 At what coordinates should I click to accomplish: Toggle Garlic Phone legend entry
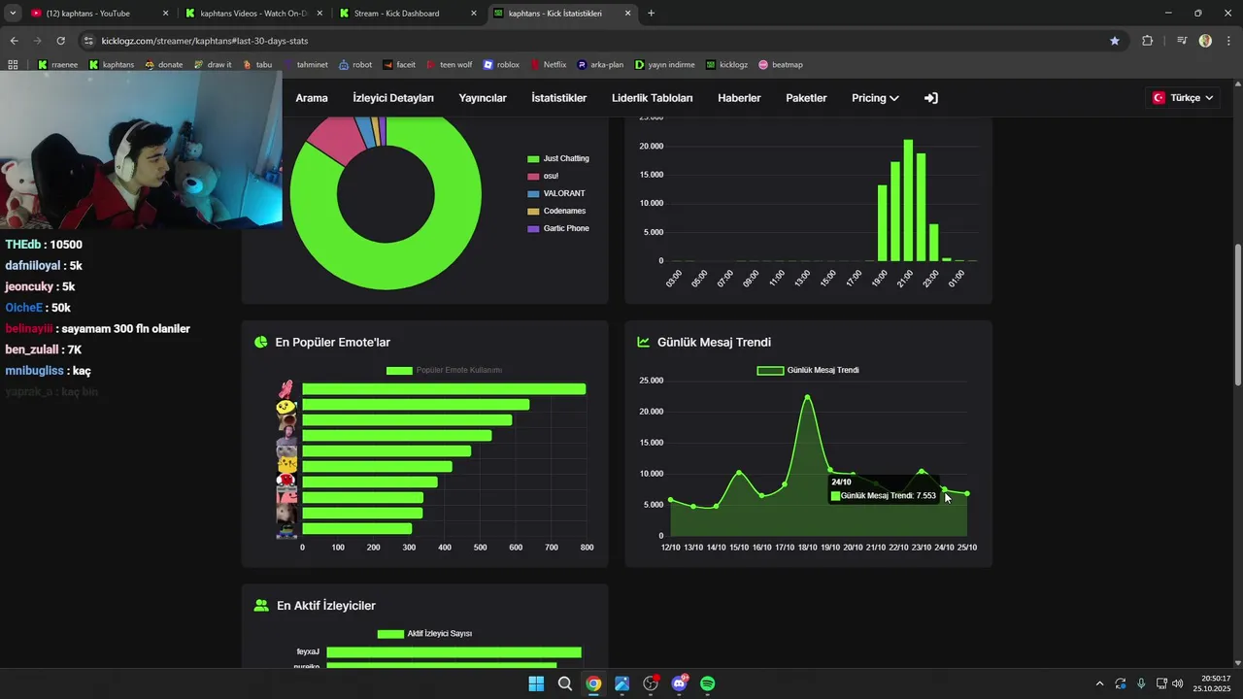(x=558, y=228)
